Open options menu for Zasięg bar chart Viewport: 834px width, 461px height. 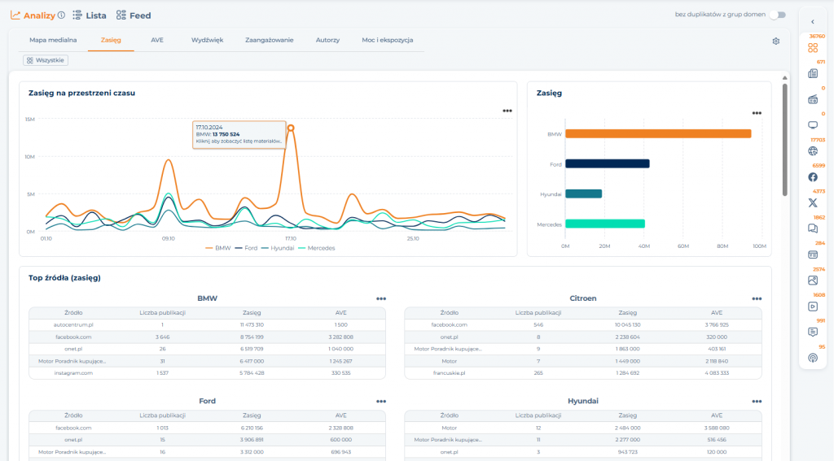pyautogui.click(x=757, y=113)
